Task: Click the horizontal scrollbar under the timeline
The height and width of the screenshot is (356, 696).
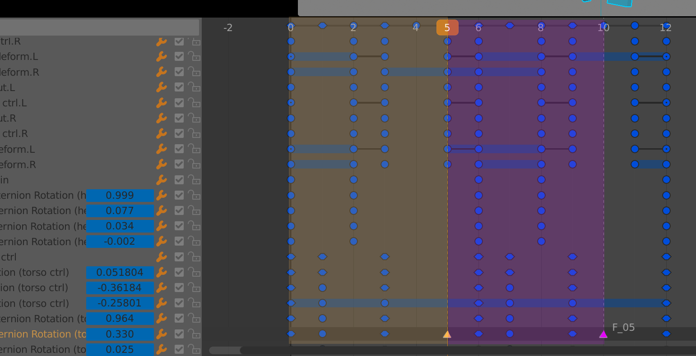Action: [452, 350]
